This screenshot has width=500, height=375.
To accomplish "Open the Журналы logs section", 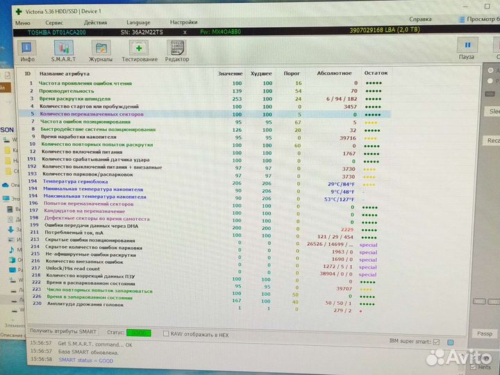I will pyautogui.click(x=101, y=50).
